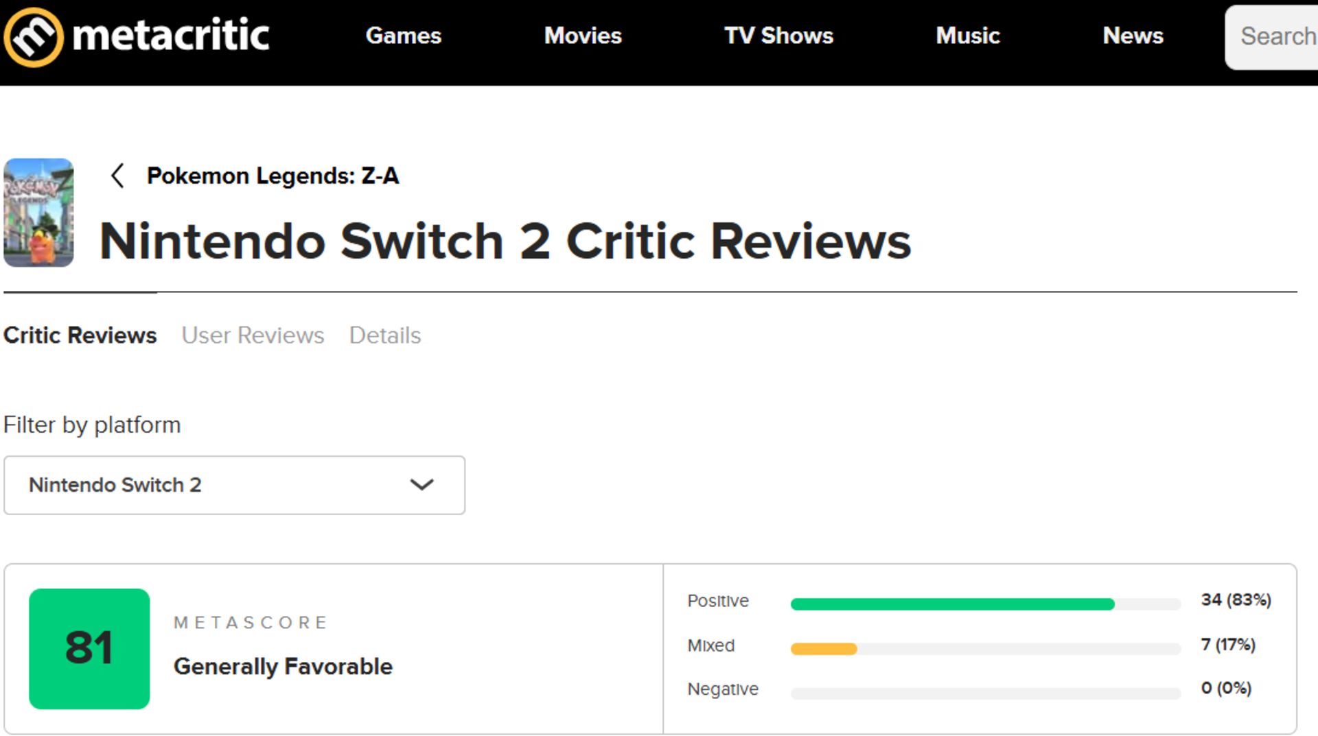This screenshot has height=736, width=1318.
Task: Open the Nintendo Switch 2 platform filter
Action: (x=233, y=485)
